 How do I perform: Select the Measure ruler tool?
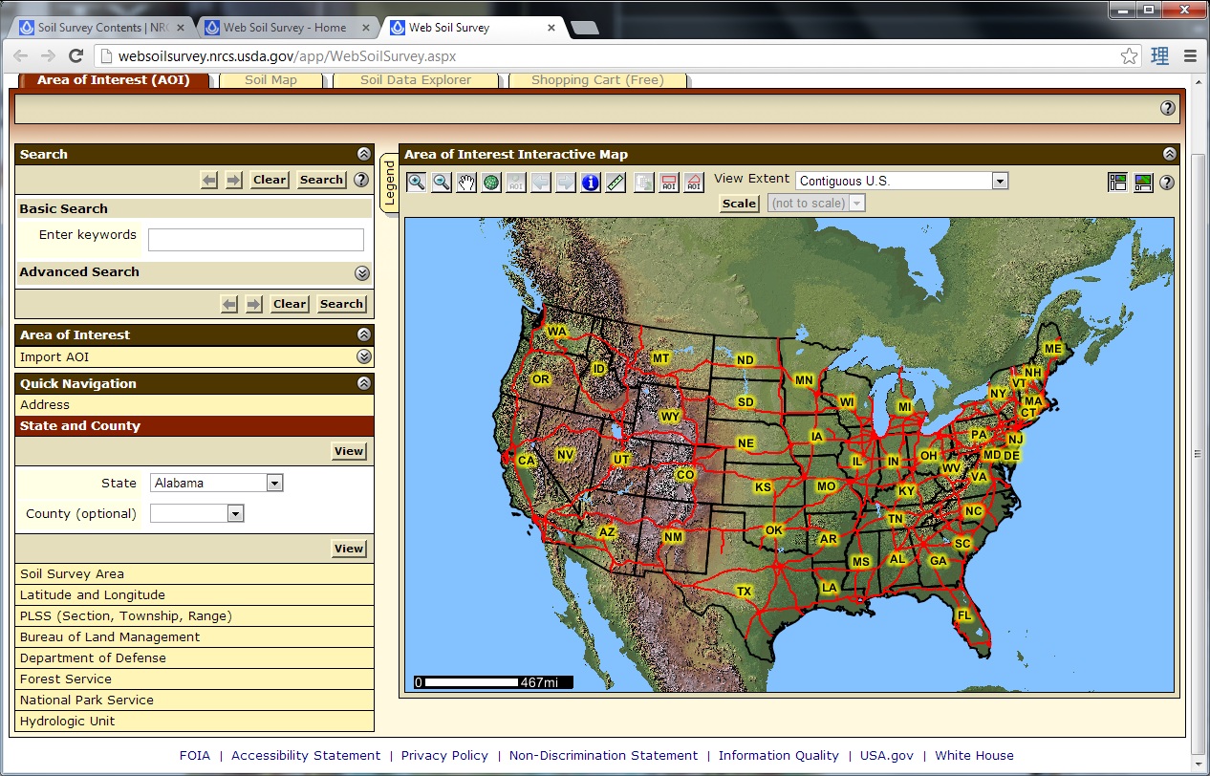pos(616,182)
